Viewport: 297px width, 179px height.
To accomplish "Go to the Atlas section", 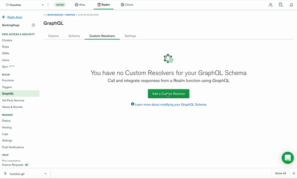I will (x=80, y=5).
